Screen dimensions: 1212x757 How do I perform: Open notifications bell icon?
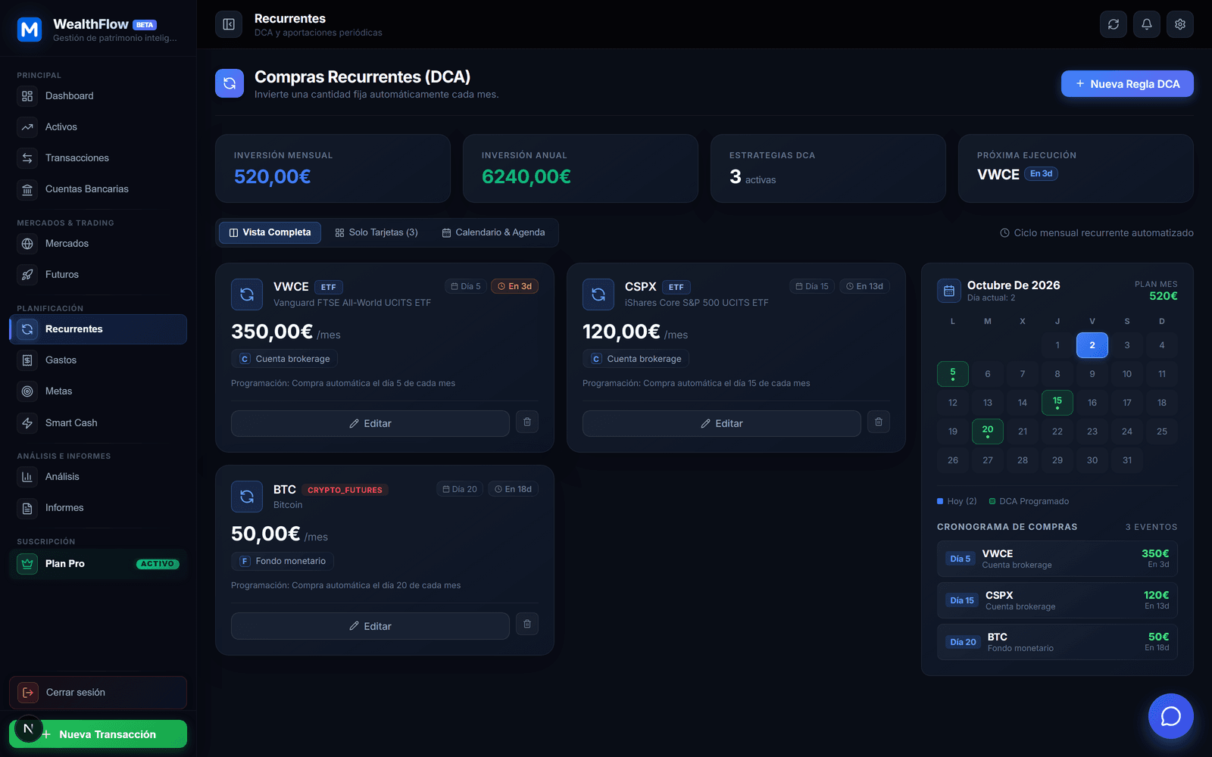click(x=1147, y=24)
